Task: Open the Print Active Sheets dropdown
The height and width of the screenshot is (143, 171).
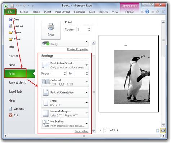Action: [x=65, y=65]
